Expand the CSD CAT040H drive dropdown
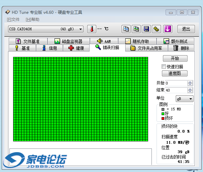Screen dimensions: 203x172 click(46, 29)
